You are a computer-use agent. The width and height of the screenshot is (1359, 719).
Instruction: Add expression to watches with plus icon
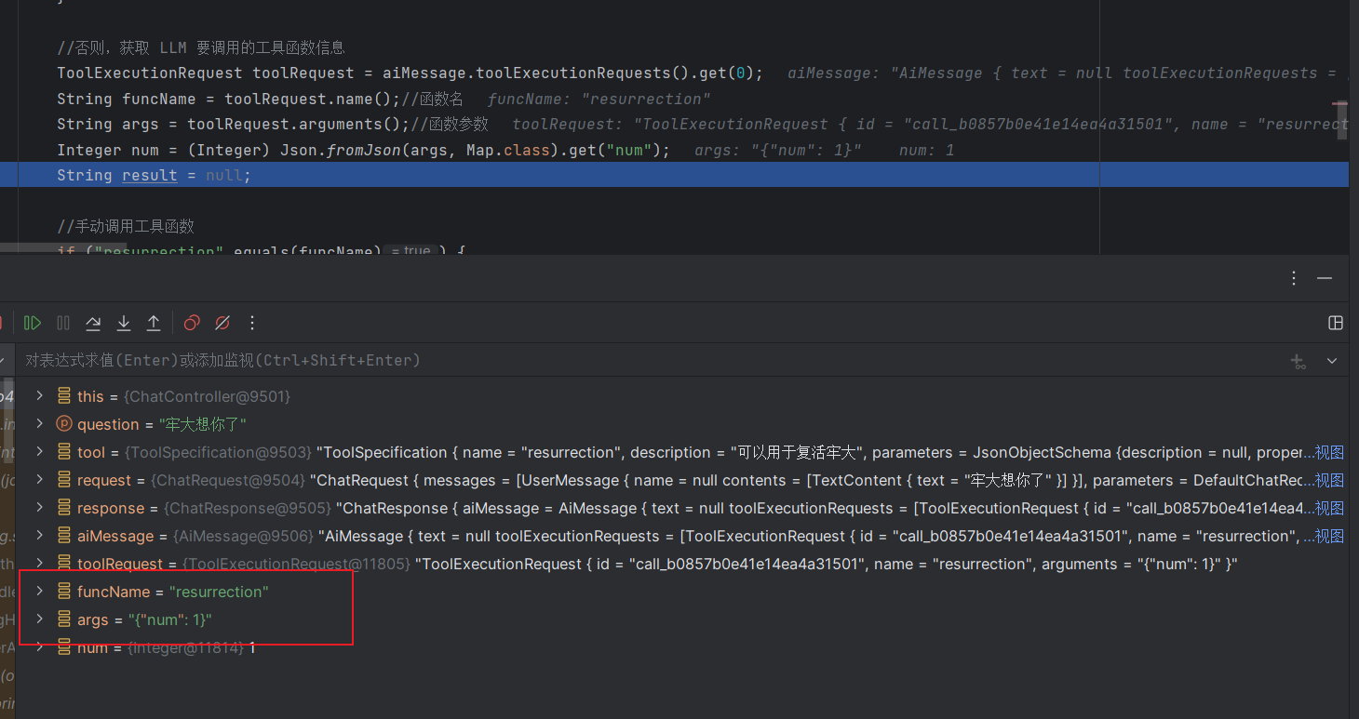pos(1298,361)
